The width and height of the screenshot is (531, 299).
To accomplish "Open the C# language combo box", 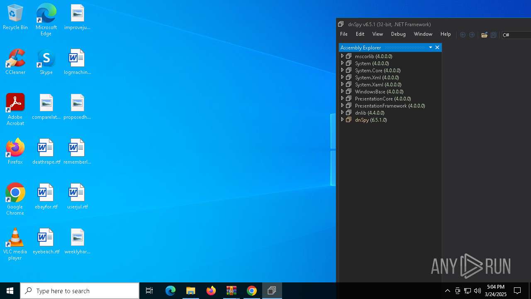I will (x=516, y=35).
